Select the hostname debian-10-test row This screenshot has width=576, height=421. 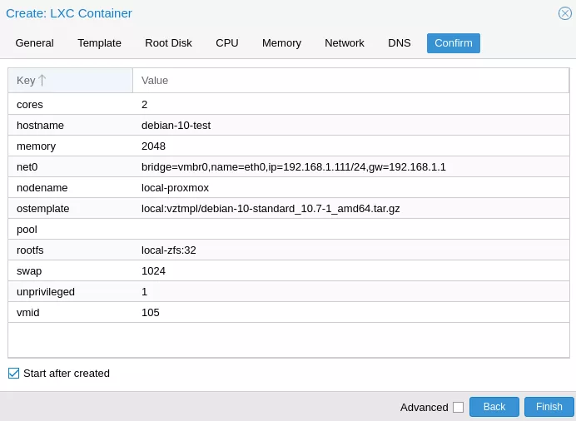pyautogui.click(x=289, y=125)
